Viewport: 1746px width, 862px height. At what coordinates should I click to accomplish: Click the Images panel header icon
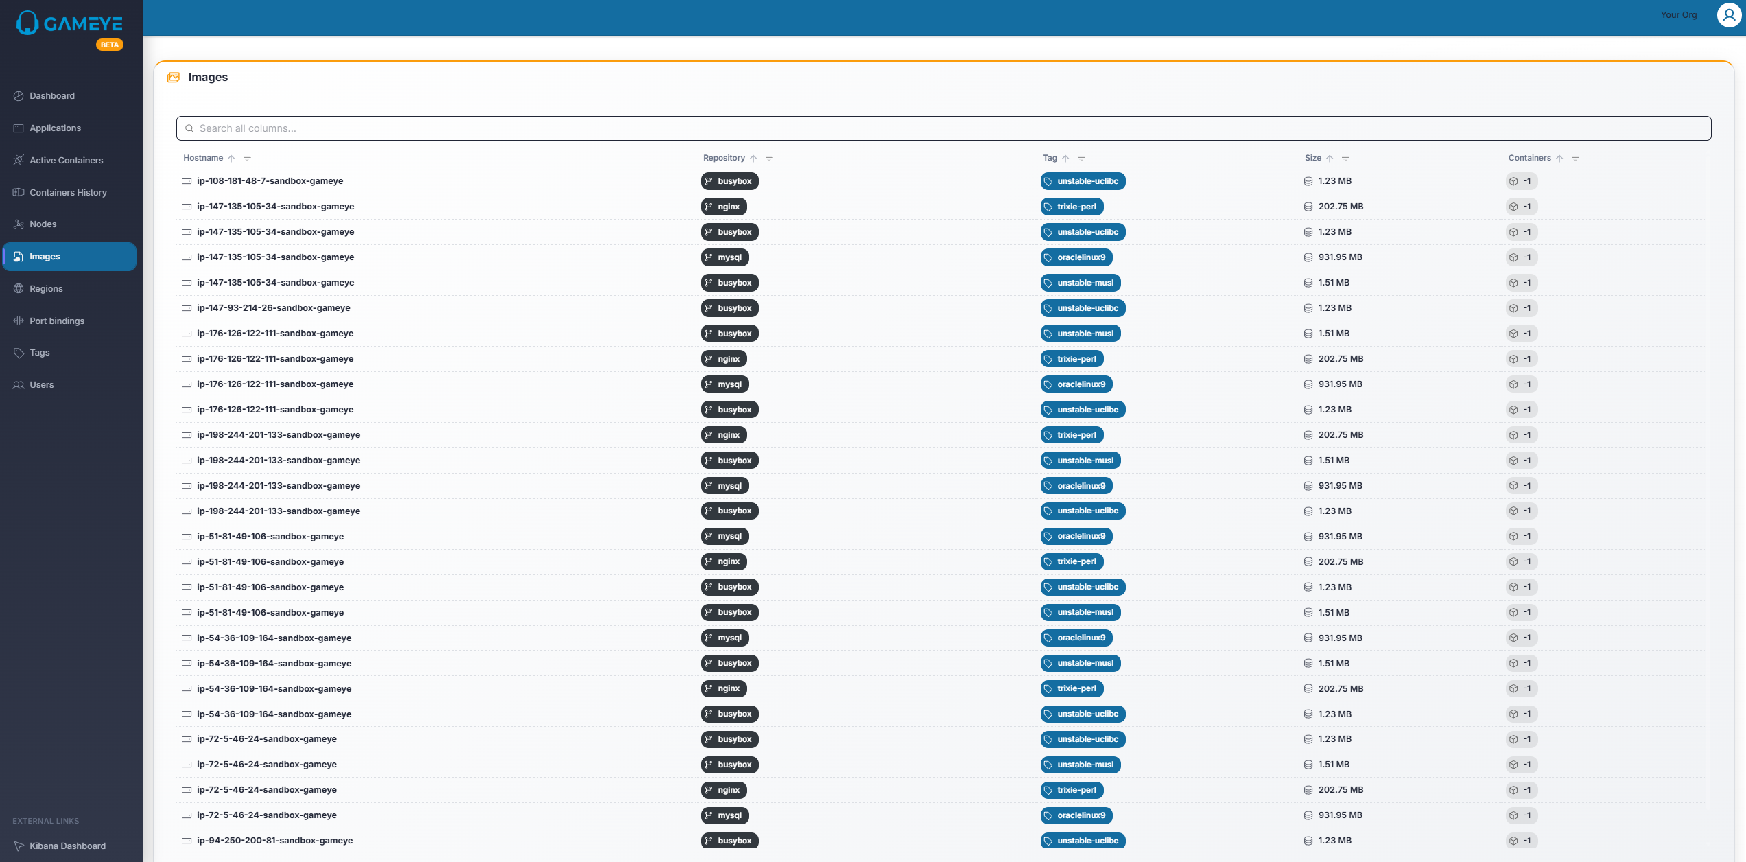click(x=174, y=78)
